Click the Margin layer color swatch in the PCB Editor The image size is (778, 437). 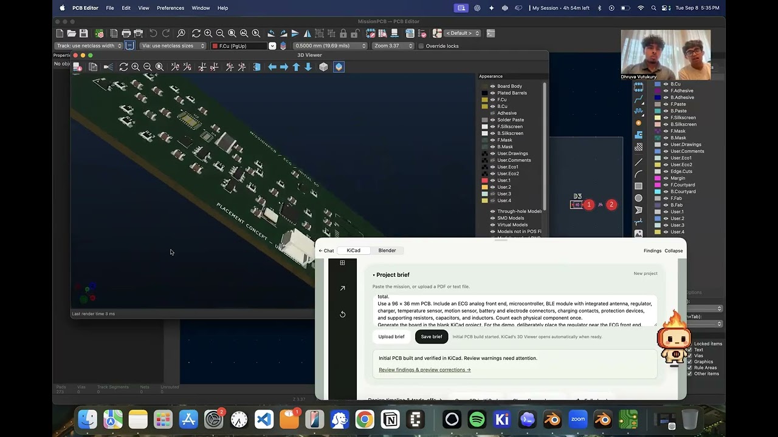pyautogui.click(x=658, y=178)
